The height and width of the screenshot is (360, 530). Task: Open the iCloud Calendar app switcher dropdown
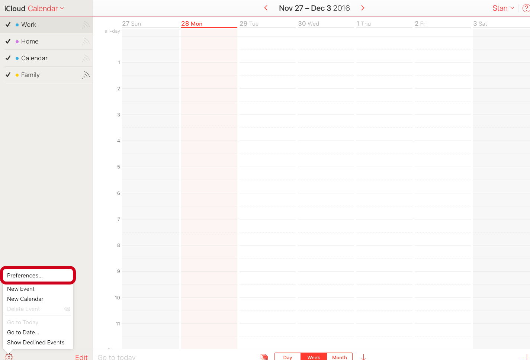click(x=34, y=8)
